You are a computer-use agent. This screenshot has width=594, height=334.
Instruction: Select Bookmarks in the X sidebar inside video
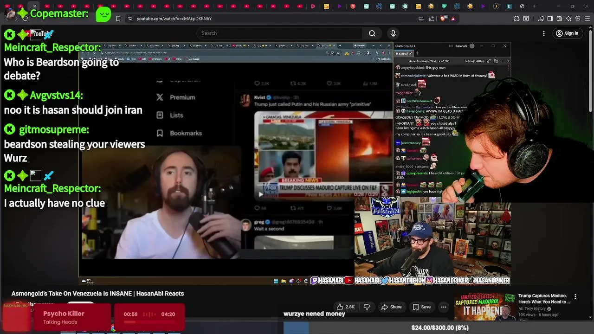[179, 133]
